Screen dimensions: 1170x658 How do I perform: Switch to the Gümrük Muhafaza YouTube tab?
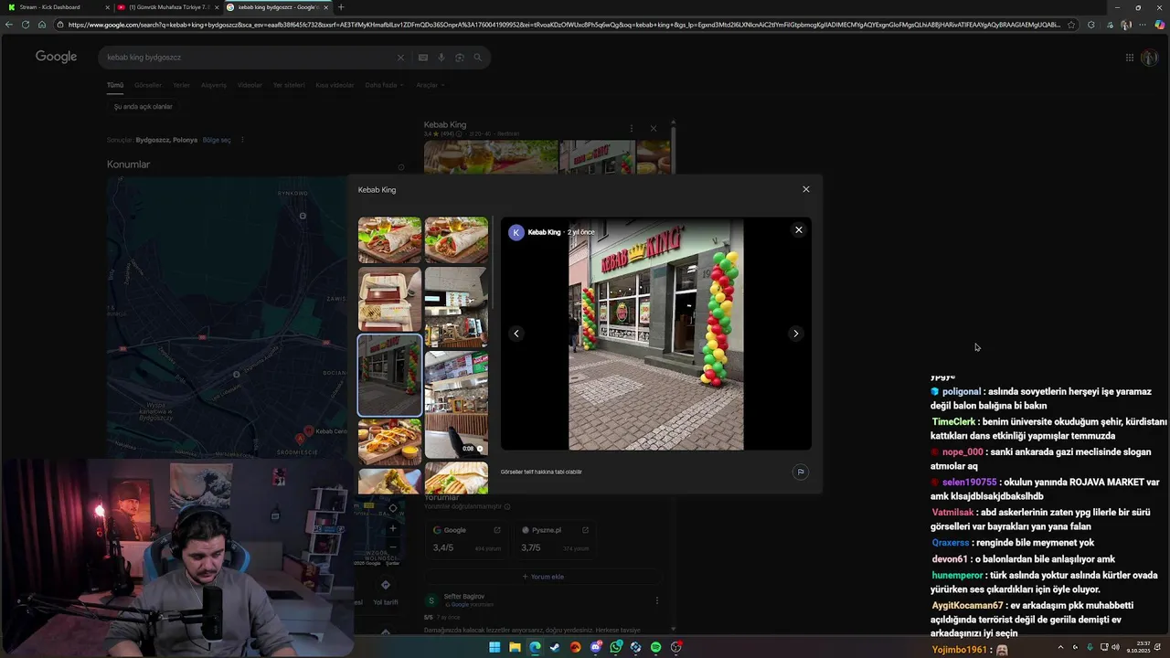[x=167, y=7]
